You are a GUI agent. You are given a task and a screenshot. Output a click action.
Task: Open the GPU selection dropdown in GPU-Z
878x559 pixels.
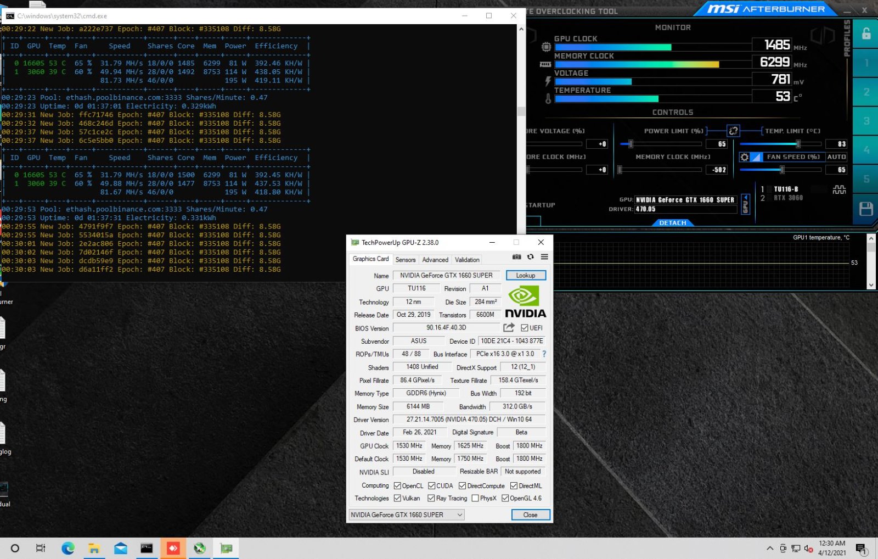click(x=407, y=515)
